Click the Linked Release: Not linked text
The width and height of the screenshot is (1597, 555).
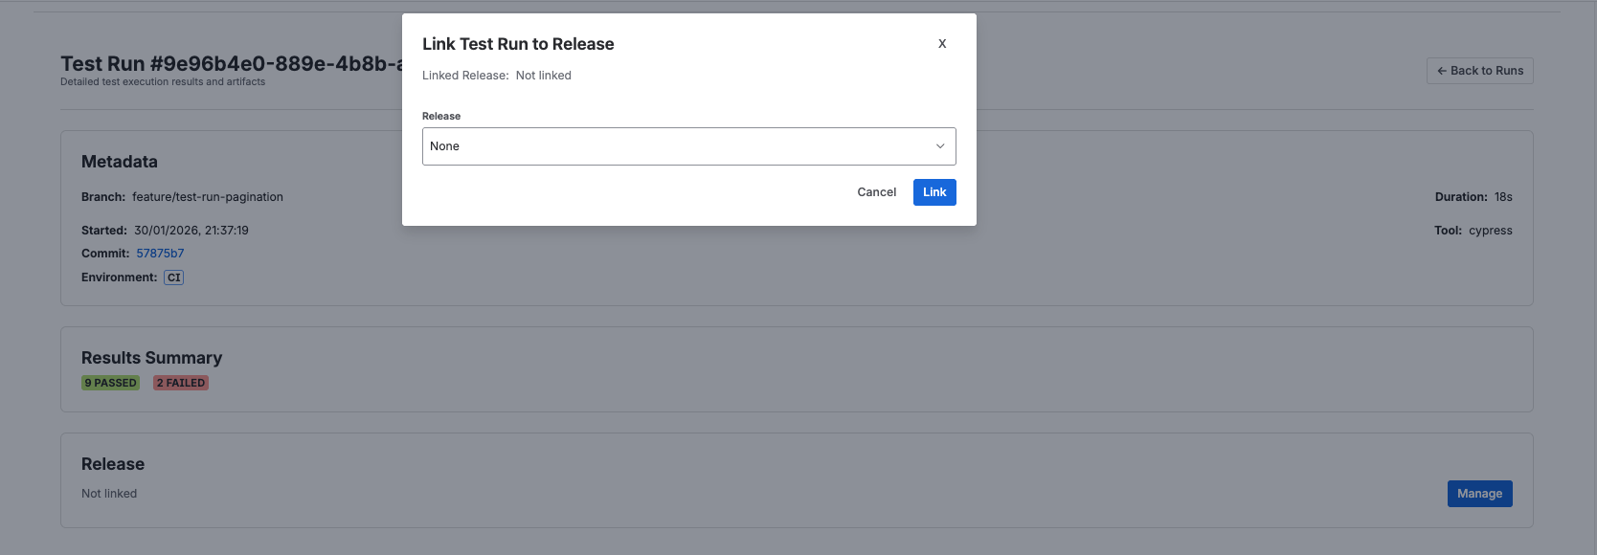pyautogui.click(x=497, y=76)
